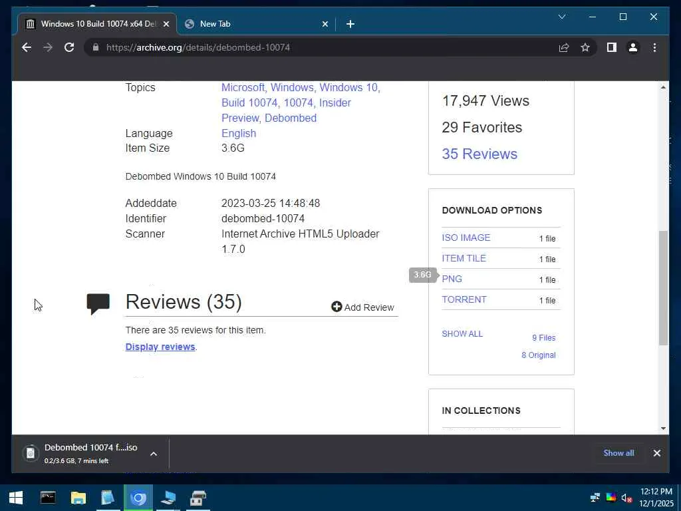Screen dimensions: 681x511
Task: Click the 17,947 Views text
Action: 485,101
